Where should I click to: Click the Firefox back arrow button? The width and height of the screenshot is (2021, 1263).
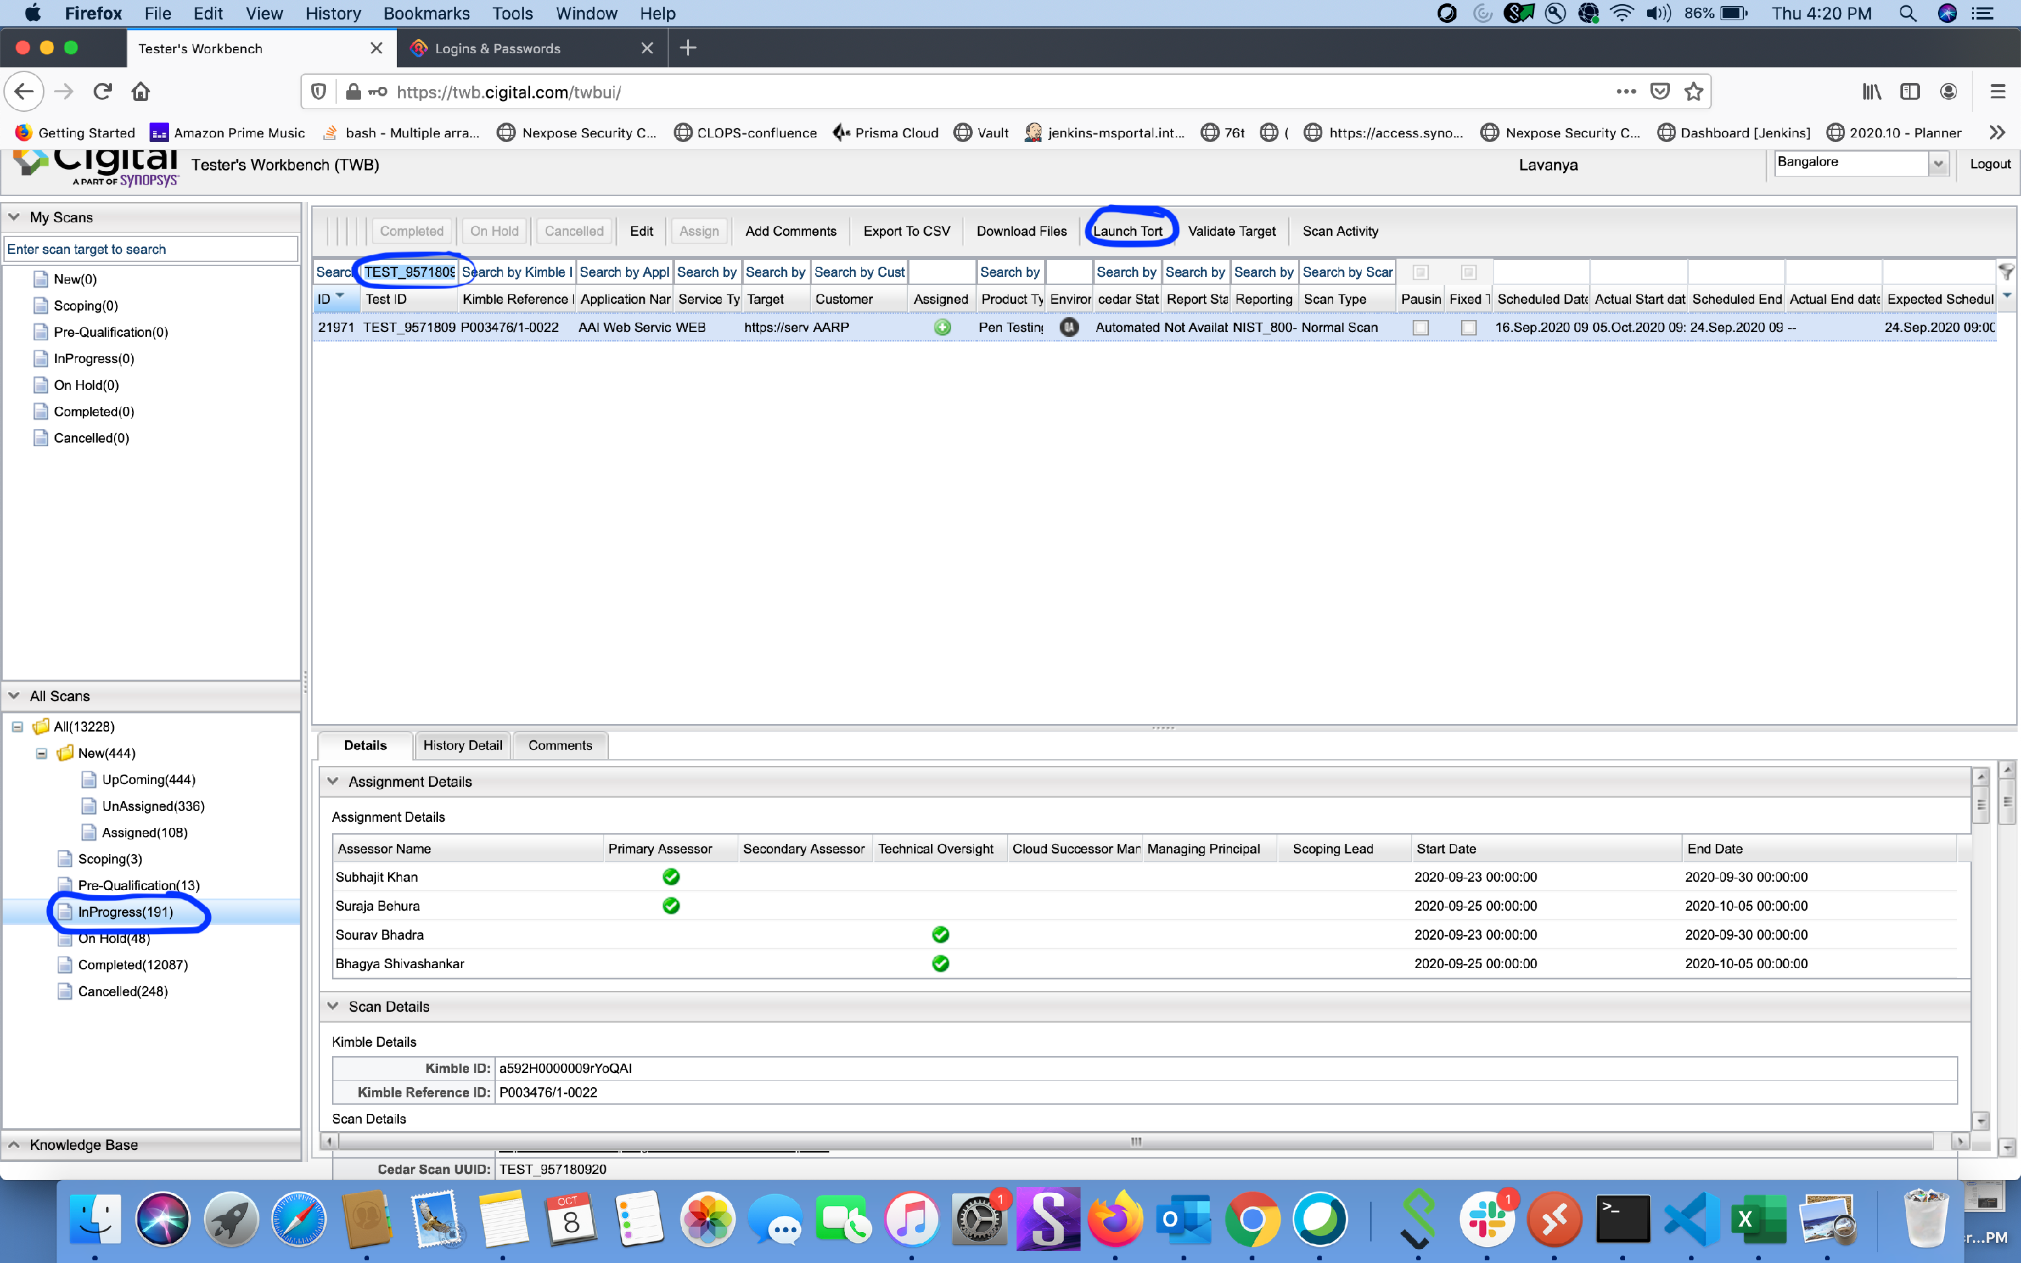pyautogui.click(x=24, y=92)
